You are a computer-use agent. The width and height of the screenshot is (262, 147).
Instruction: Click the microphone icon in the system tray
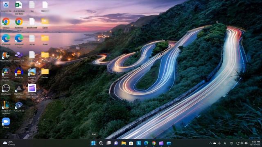tap(219, 143)
